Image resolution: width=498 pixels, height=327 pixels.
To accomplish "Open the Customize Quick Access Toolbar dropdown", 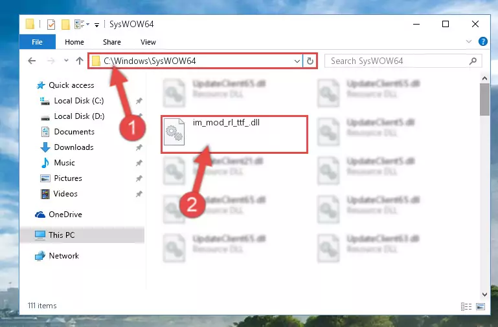I will coord(96,25).
